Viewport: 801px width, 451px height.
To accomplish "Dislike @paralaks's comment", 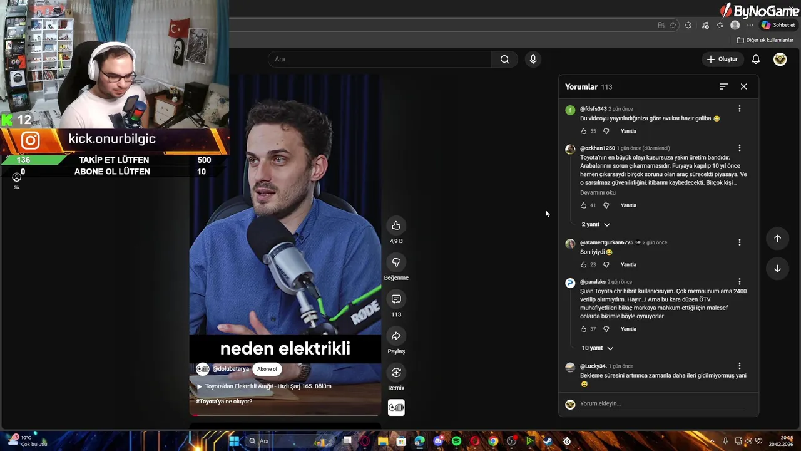I will (606, 329).
